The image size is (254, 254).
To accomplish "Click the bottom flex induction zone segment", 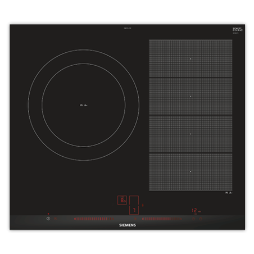I will [x=190, y=172].
